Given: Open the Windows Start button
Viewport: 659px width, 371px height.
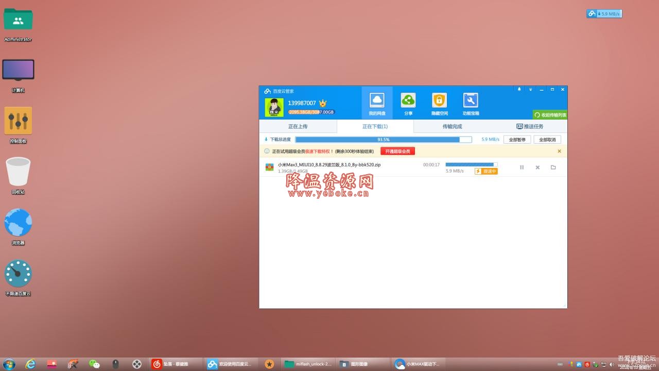Looking at the screenshot, I should pos(9,364).
